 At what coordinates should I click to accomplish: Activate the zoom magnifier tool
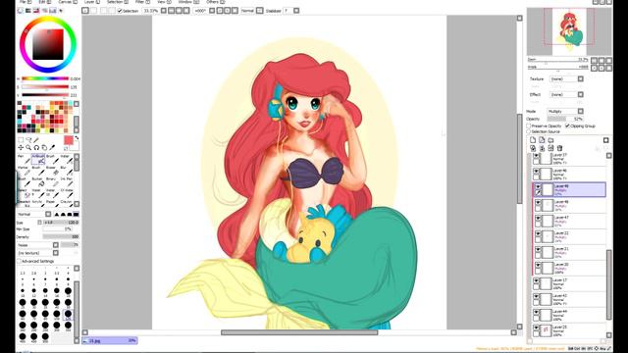28,148
